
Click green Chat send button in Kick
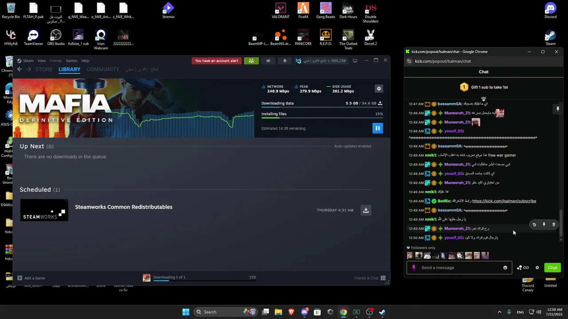pyautogui.click(x=552, y=268)
